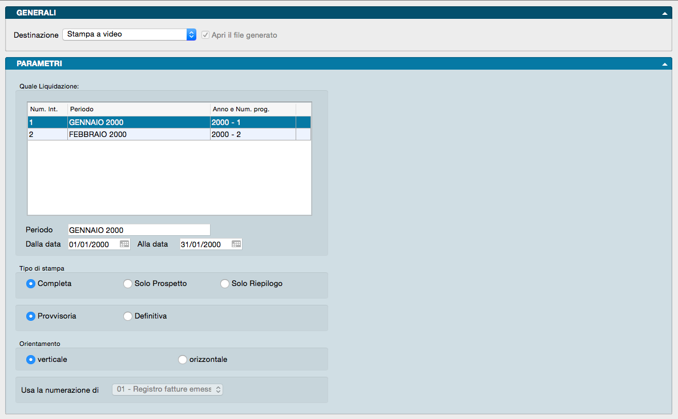Select Provvisoria option
This screenshot has width=678, height=419.
(31, 316)
